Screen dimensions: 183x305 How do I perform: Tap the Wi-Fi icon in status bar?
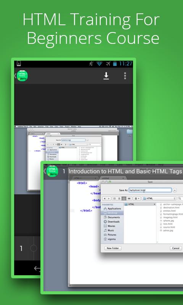pos(100,64)
